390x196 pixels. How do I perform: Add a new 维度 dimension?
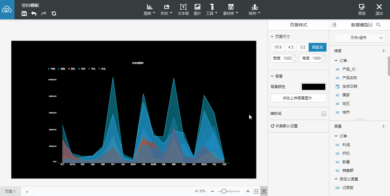(383, 51)
